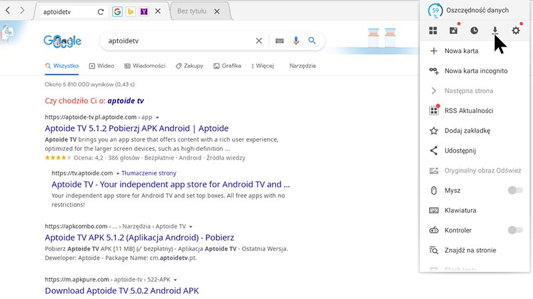The image size is (533, 299).
Task: Open the on-screen keyboard icon in the search box
Action: click(x=279, y=41)
